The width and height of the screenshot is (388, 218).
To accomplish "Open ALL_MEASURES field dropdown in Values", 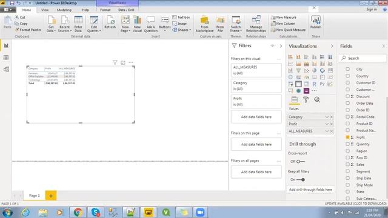I will (x=327, y=131).
